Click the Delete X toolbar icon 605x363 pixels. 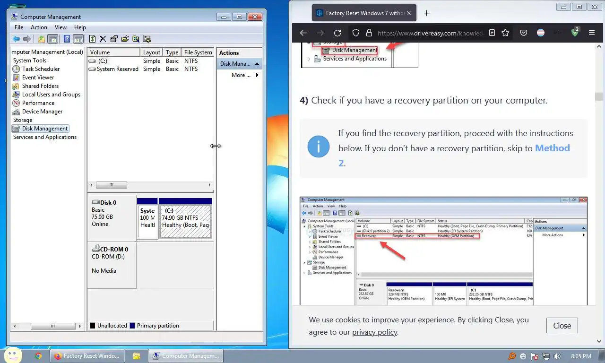pos(103,39)
